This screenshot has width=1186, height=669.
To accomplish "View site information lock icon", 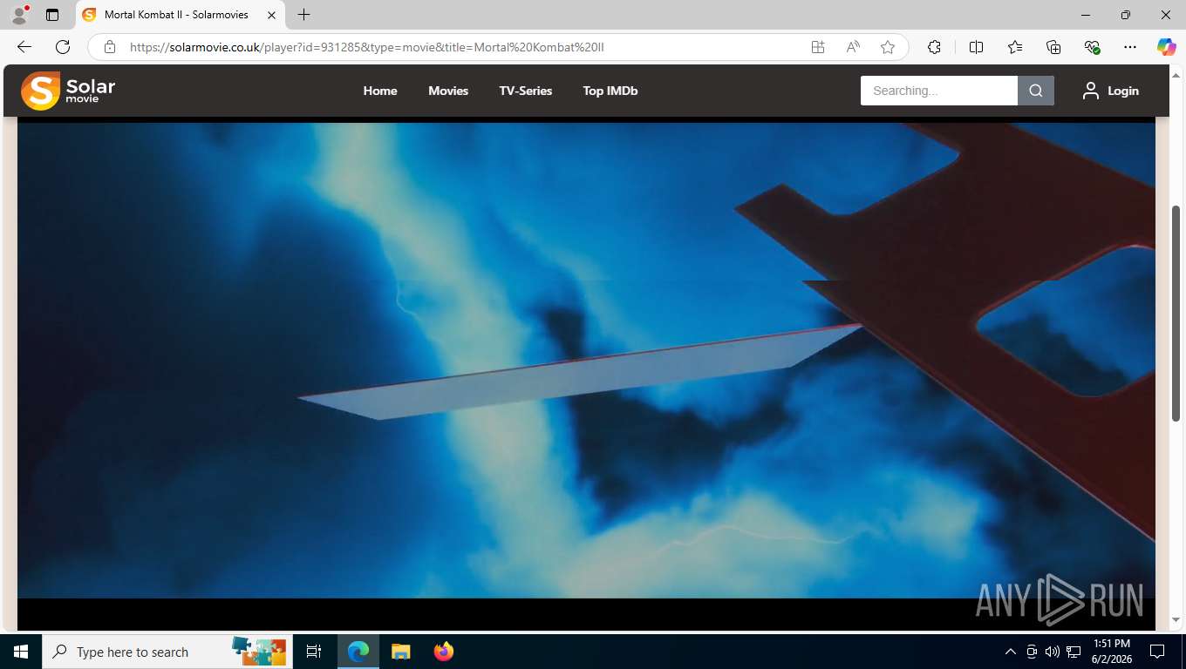I will pyautogui.click(x=109, y=47).
